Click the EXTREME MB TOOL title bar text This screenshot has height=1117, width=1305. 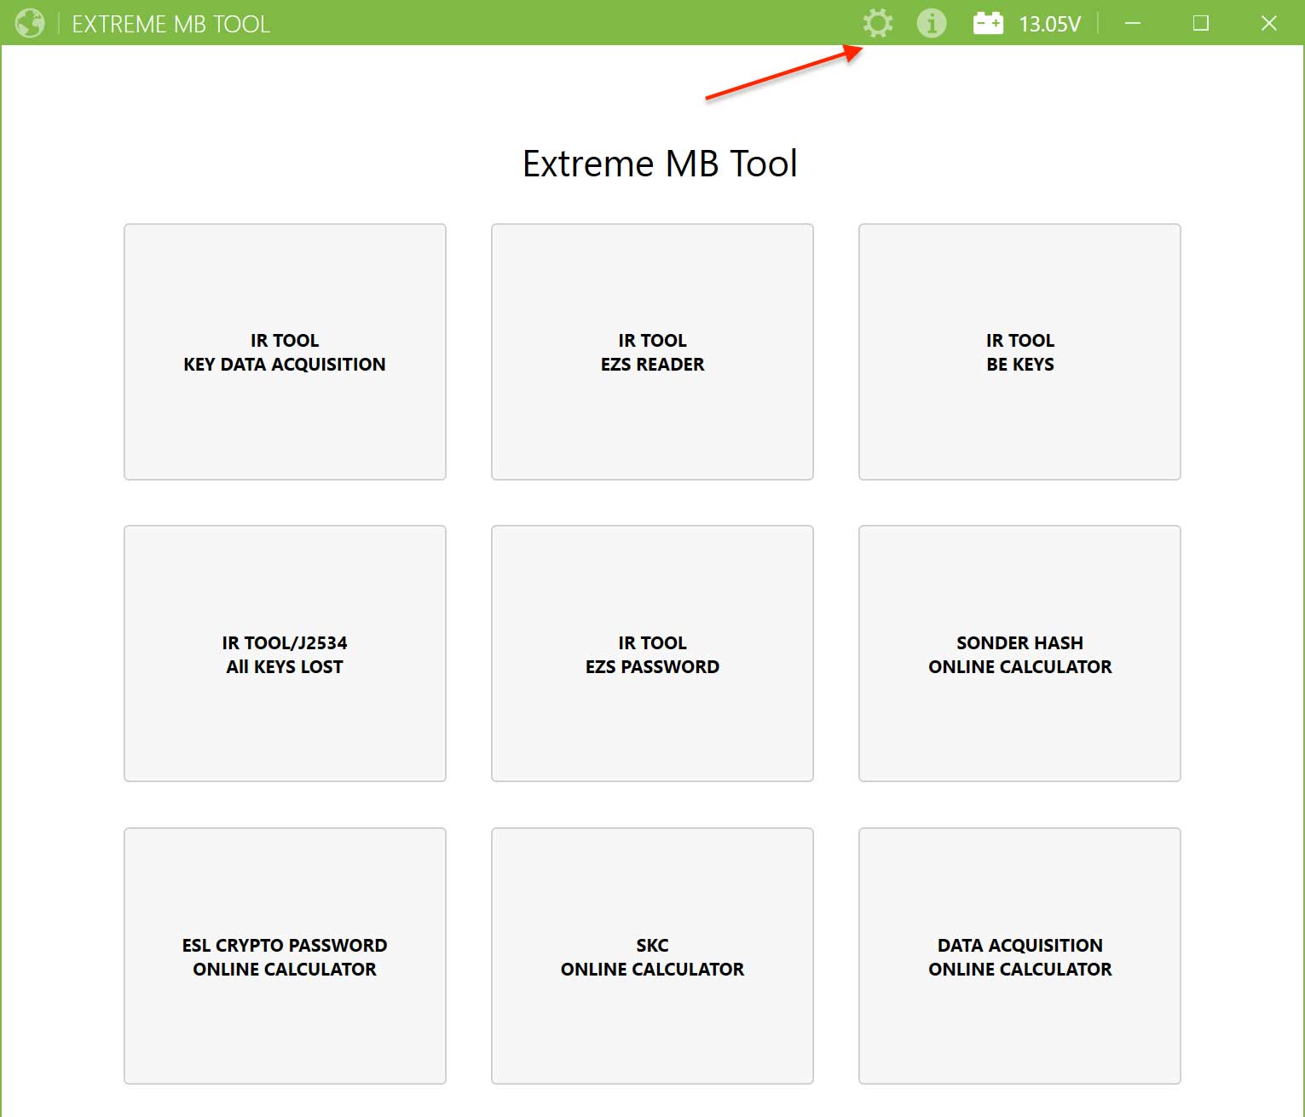(x=170, y=24)
